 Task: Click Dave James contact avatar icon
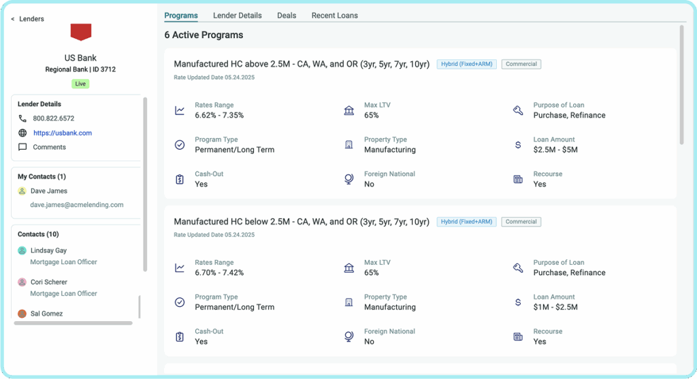click(x=22, y=191)
